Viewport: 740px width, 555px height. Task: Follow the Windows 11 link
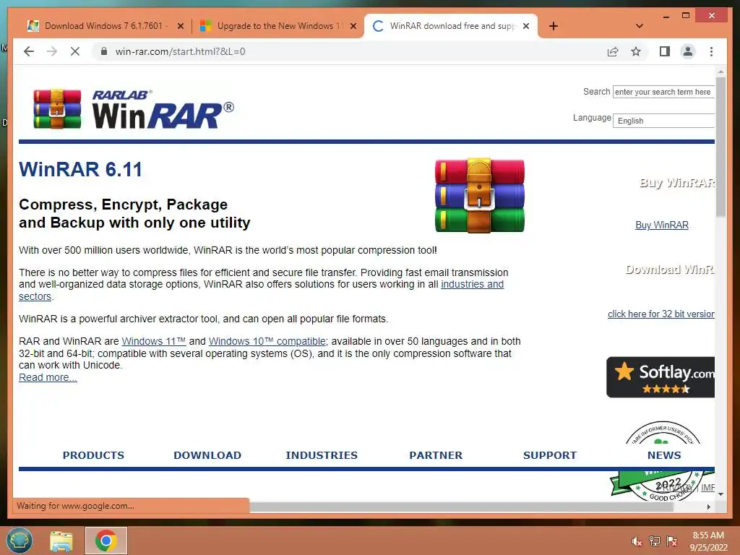pos(153,341)
